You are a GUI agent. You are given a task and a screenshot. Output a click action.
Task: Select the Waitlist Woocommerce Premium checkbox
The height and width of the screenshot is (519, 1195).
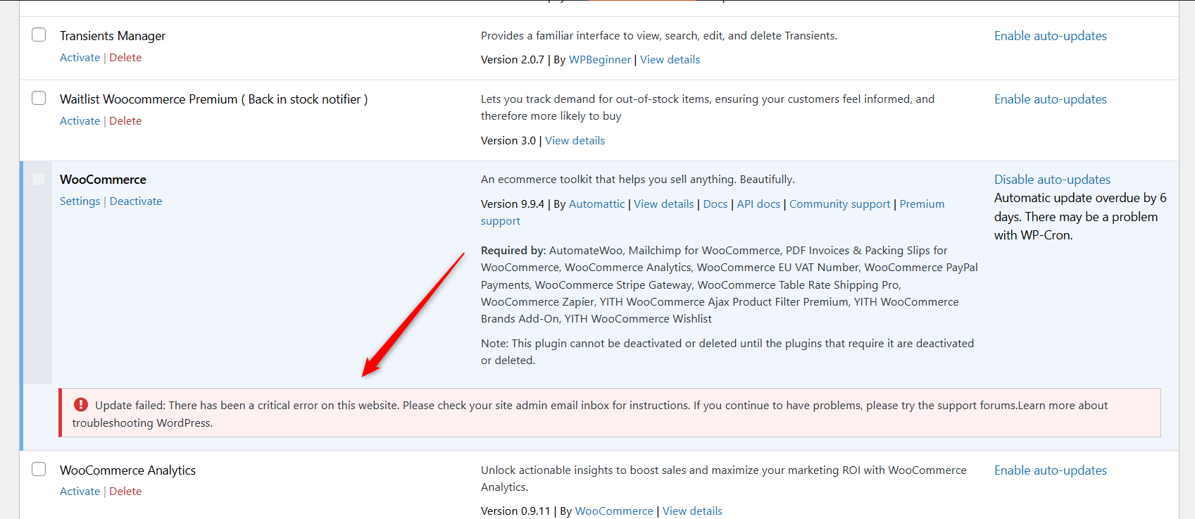pyautogui.click(x=39, y=98)
